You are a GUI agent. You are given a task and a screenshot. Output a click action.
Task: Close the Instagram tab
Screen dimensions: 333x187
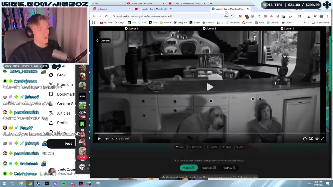(130, 9)
